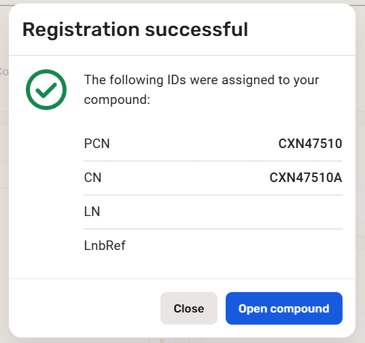Click the word 'compound:' in the message
The width and height of the screenshot is (365, 343).
117,100
